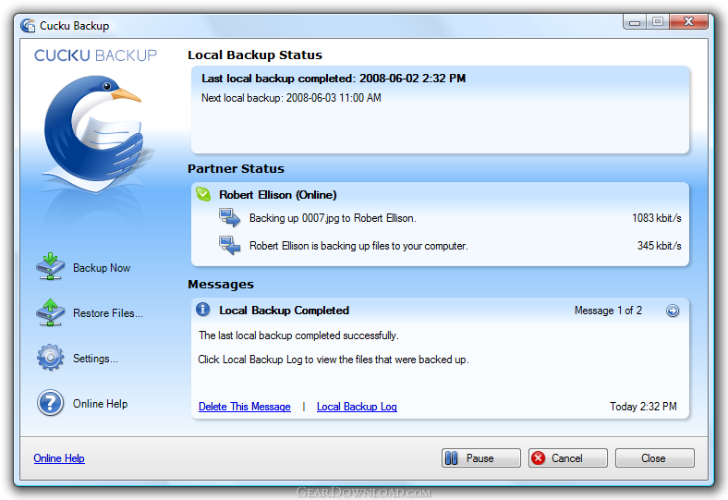
Task: Click the text 'Robert Ellison (Online)'
Action: pos(278,195)
